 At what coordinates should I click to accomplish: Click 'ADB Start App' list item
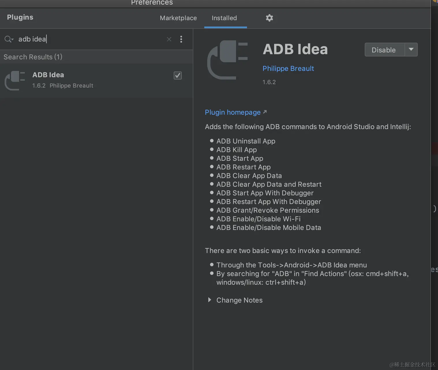[240, 158]
